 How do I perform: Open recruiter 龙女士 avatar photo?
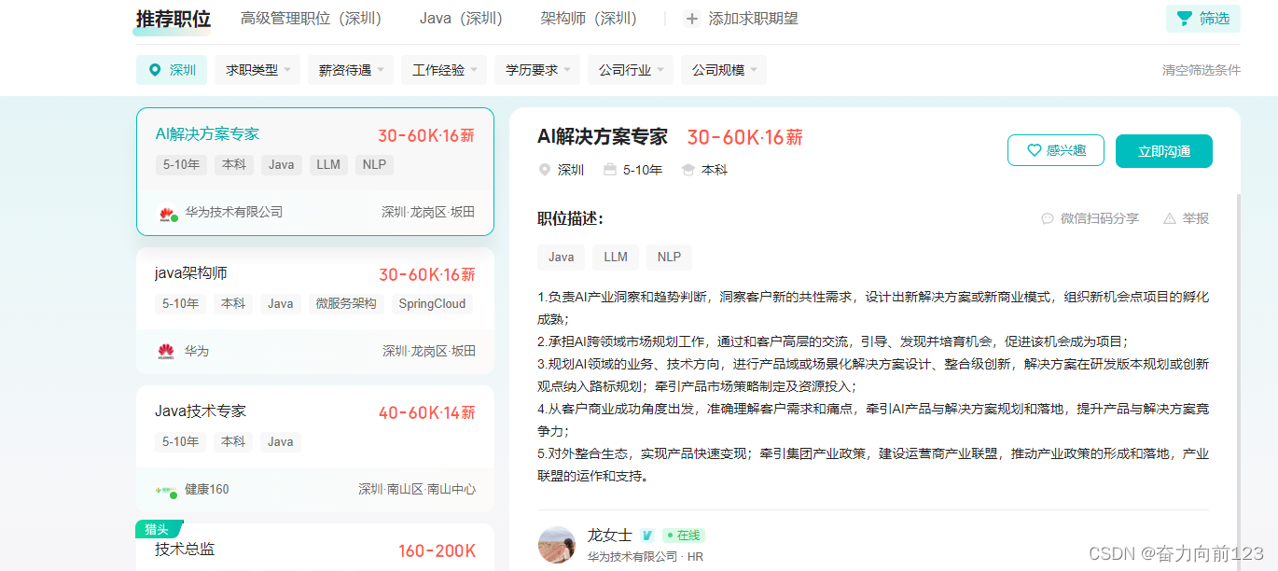tap(557, 545)
